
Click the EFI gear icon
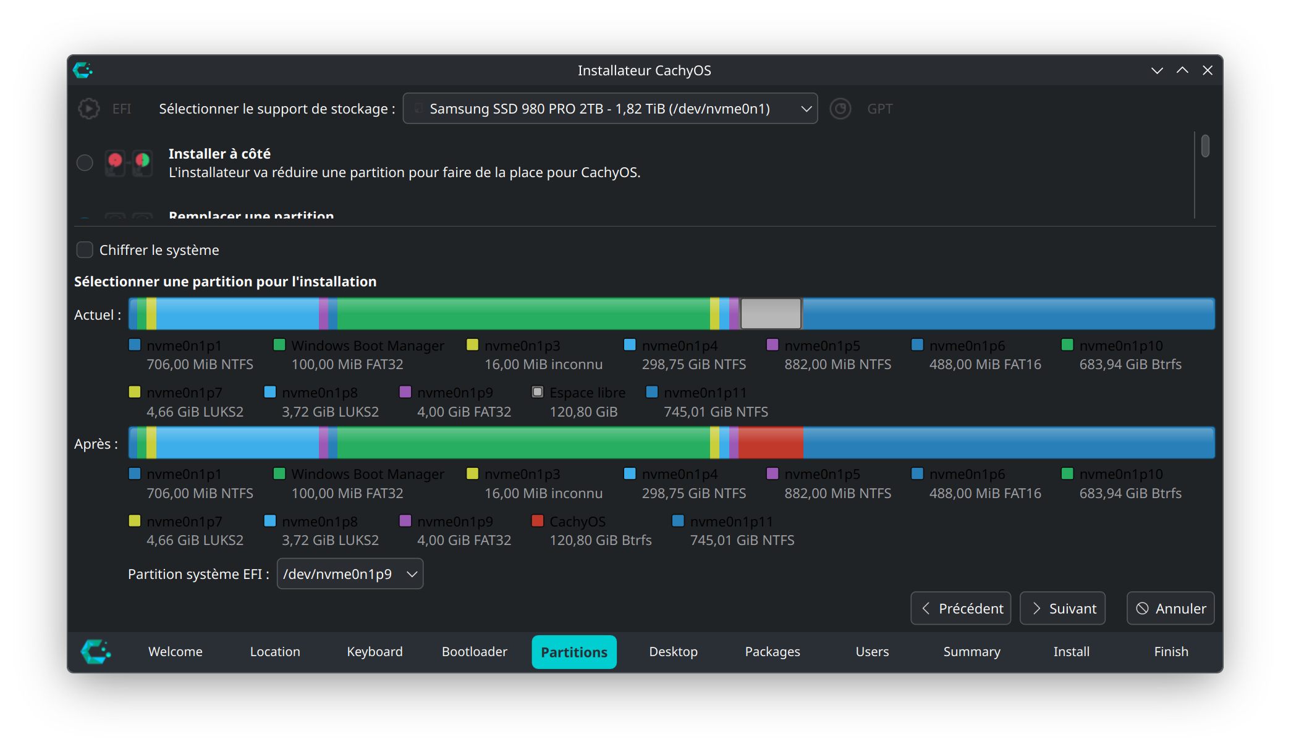click(x=89, y=109)
